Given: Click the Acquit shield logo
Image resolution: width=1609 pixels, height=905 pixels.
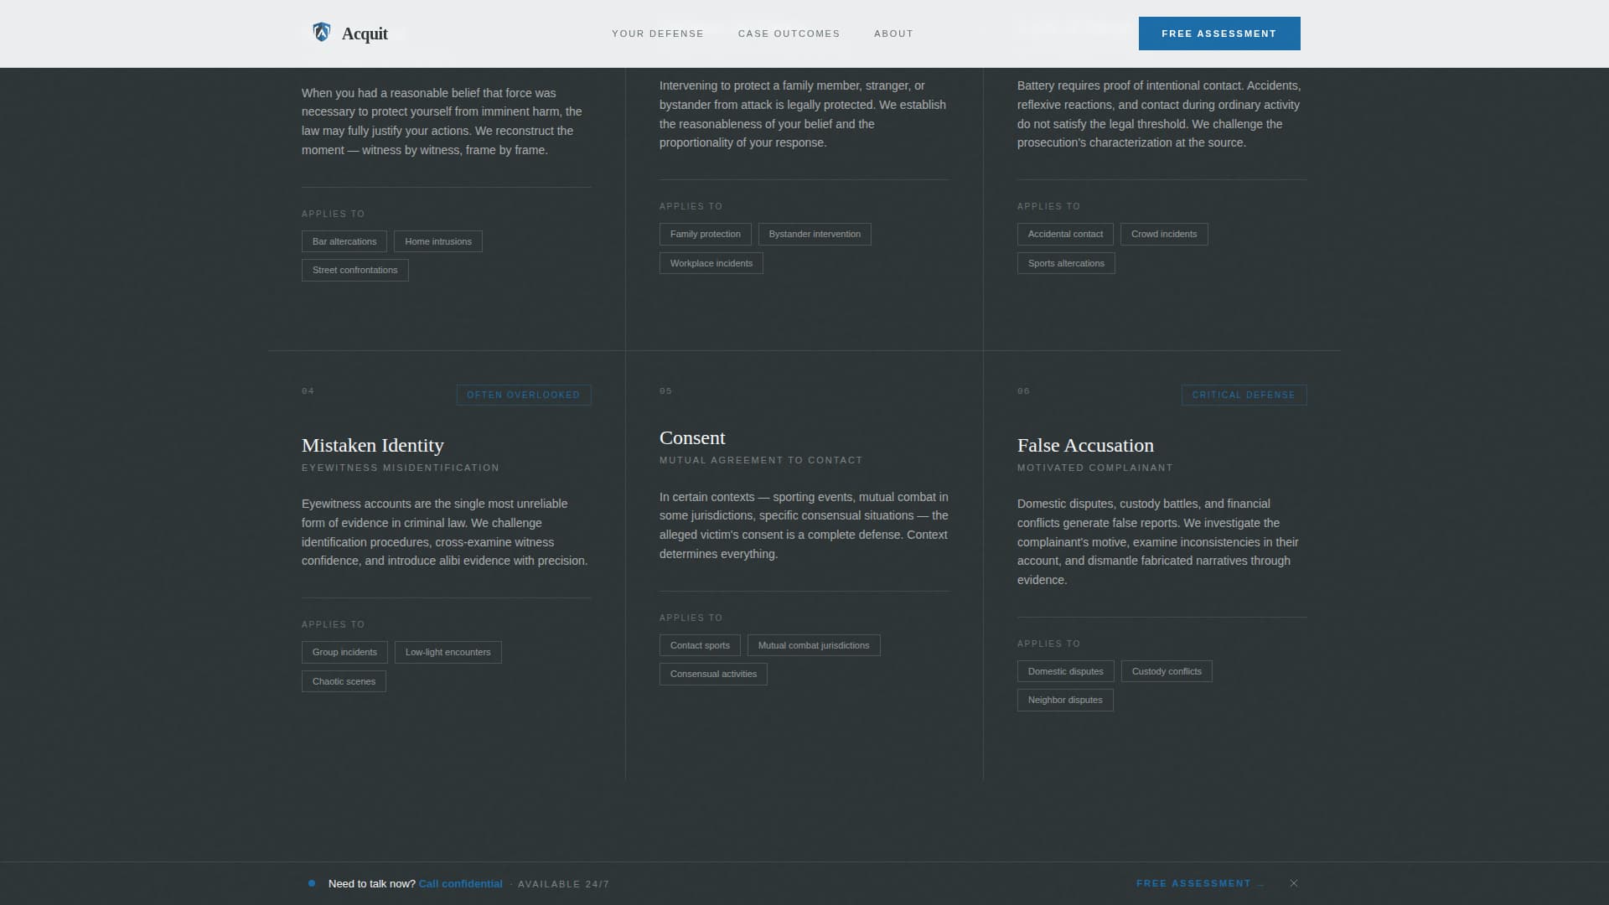Looking at the screenshot, I should [322, 33].
